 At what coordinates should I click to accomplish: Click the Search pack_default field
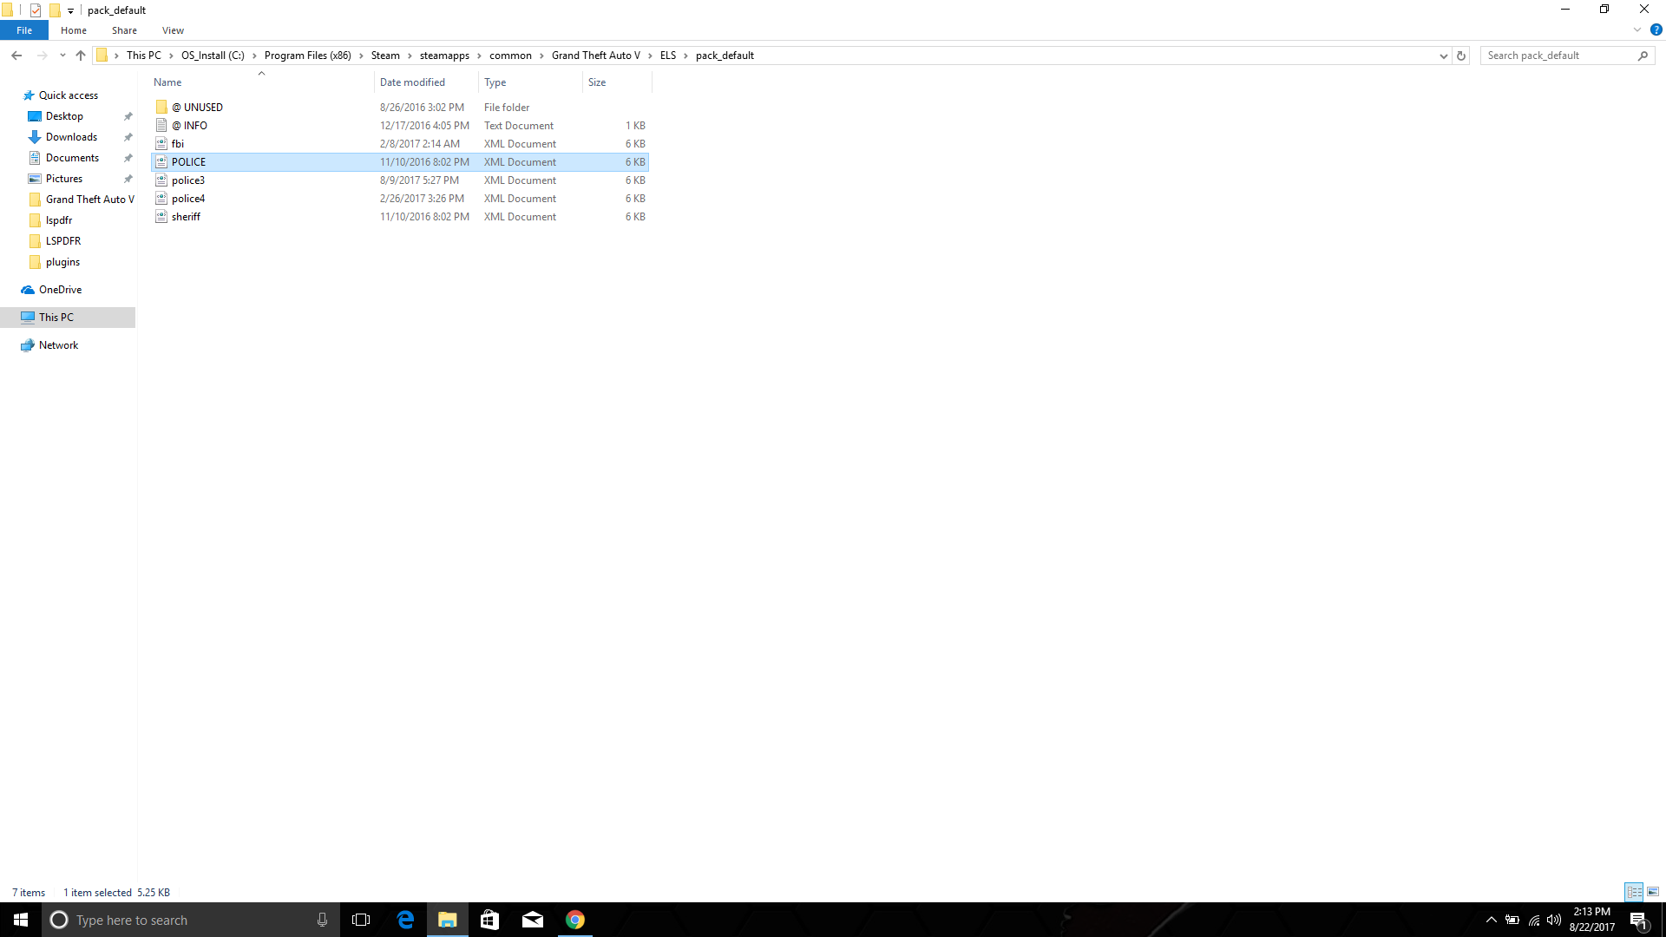(1558, 56)
